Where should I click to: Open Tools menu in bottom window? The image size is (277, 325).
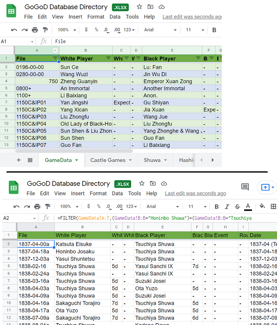[x=134, y=193]
